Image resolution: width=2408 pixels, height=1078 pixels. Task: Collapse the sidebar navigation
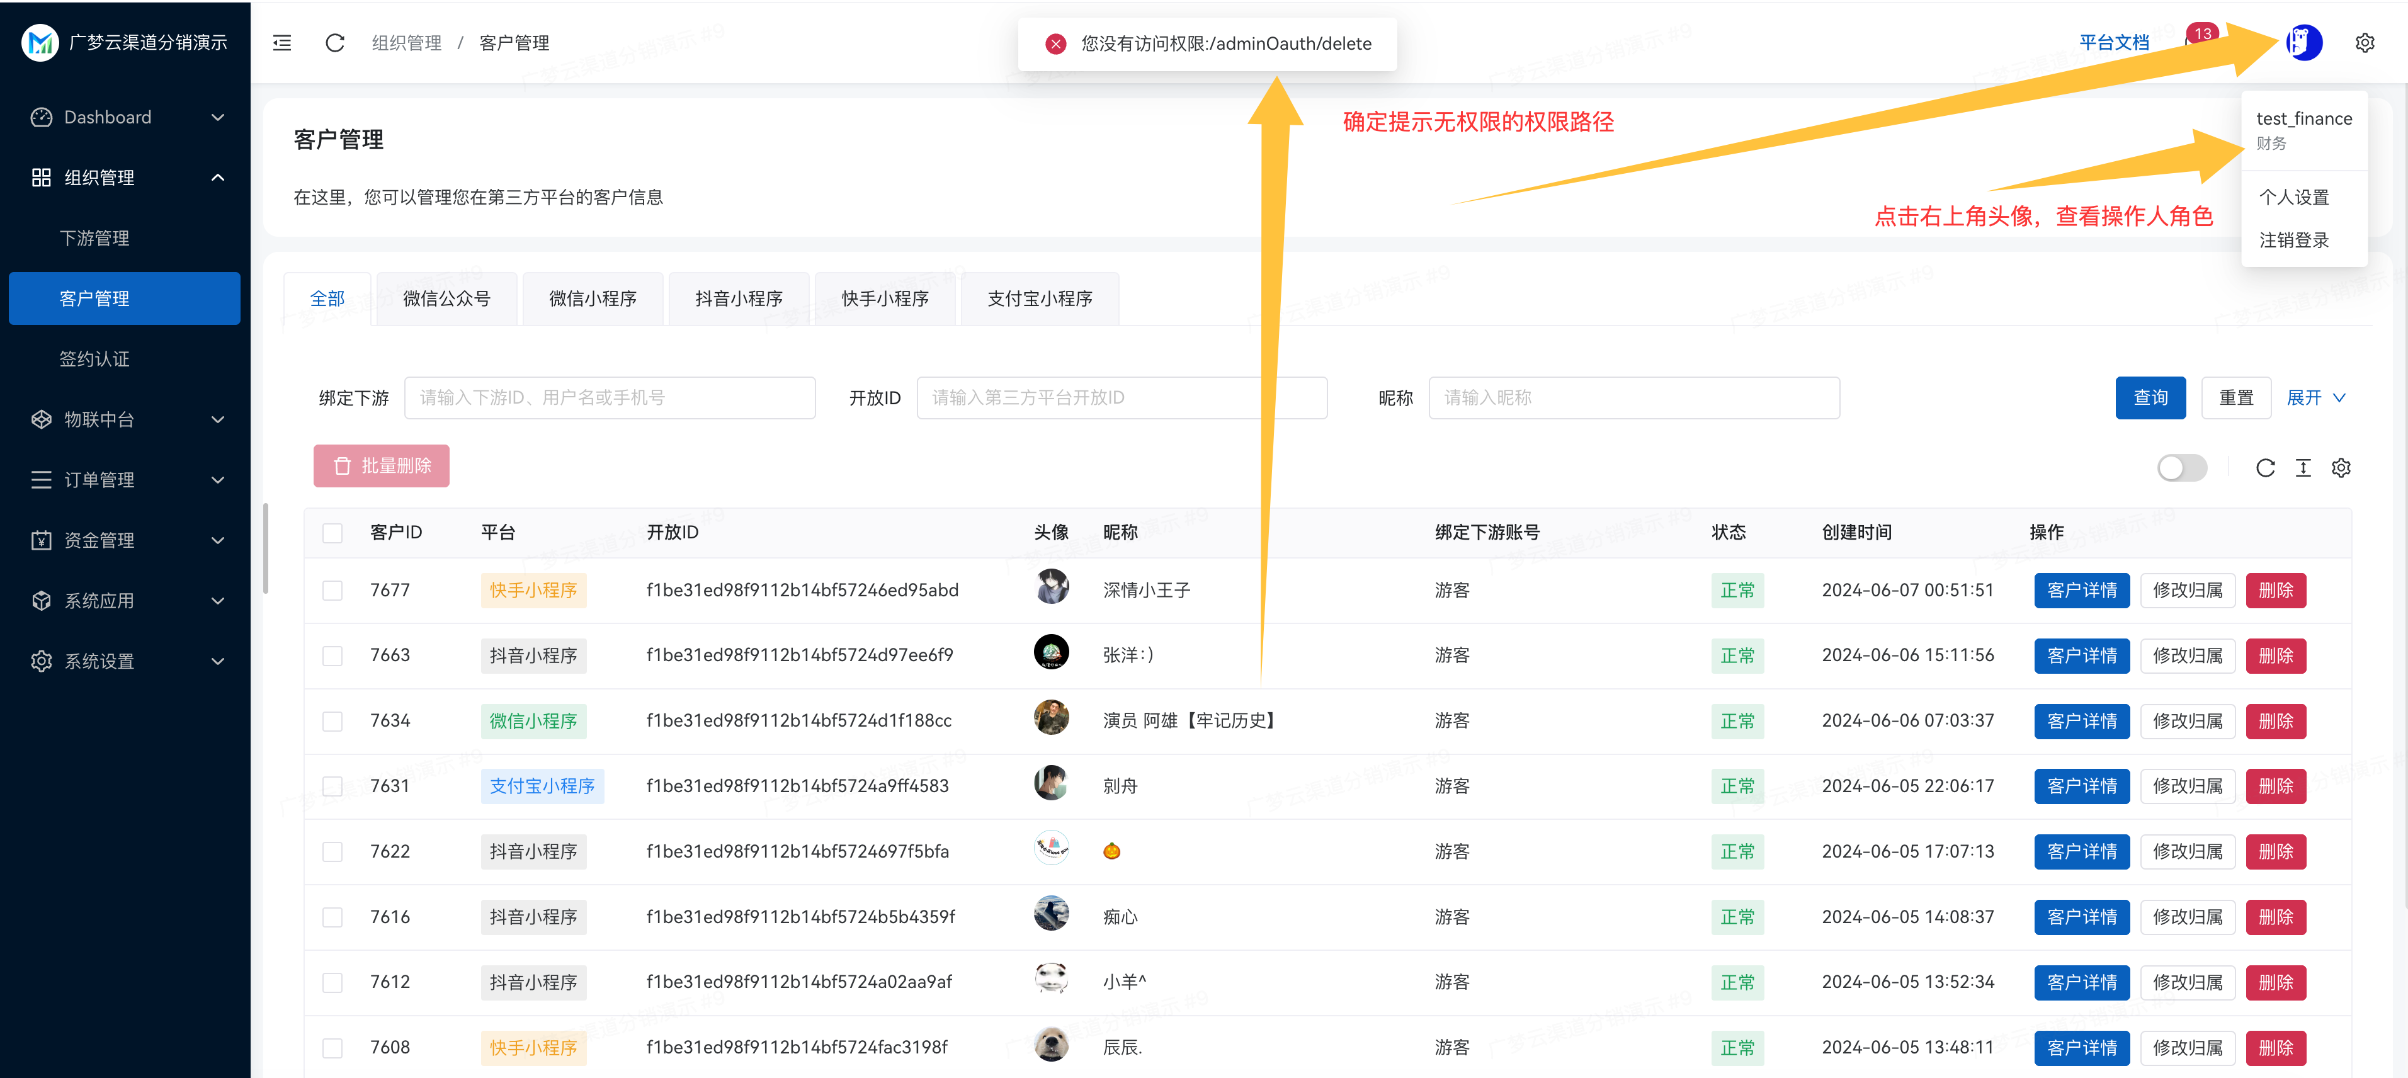coord(281,43)
